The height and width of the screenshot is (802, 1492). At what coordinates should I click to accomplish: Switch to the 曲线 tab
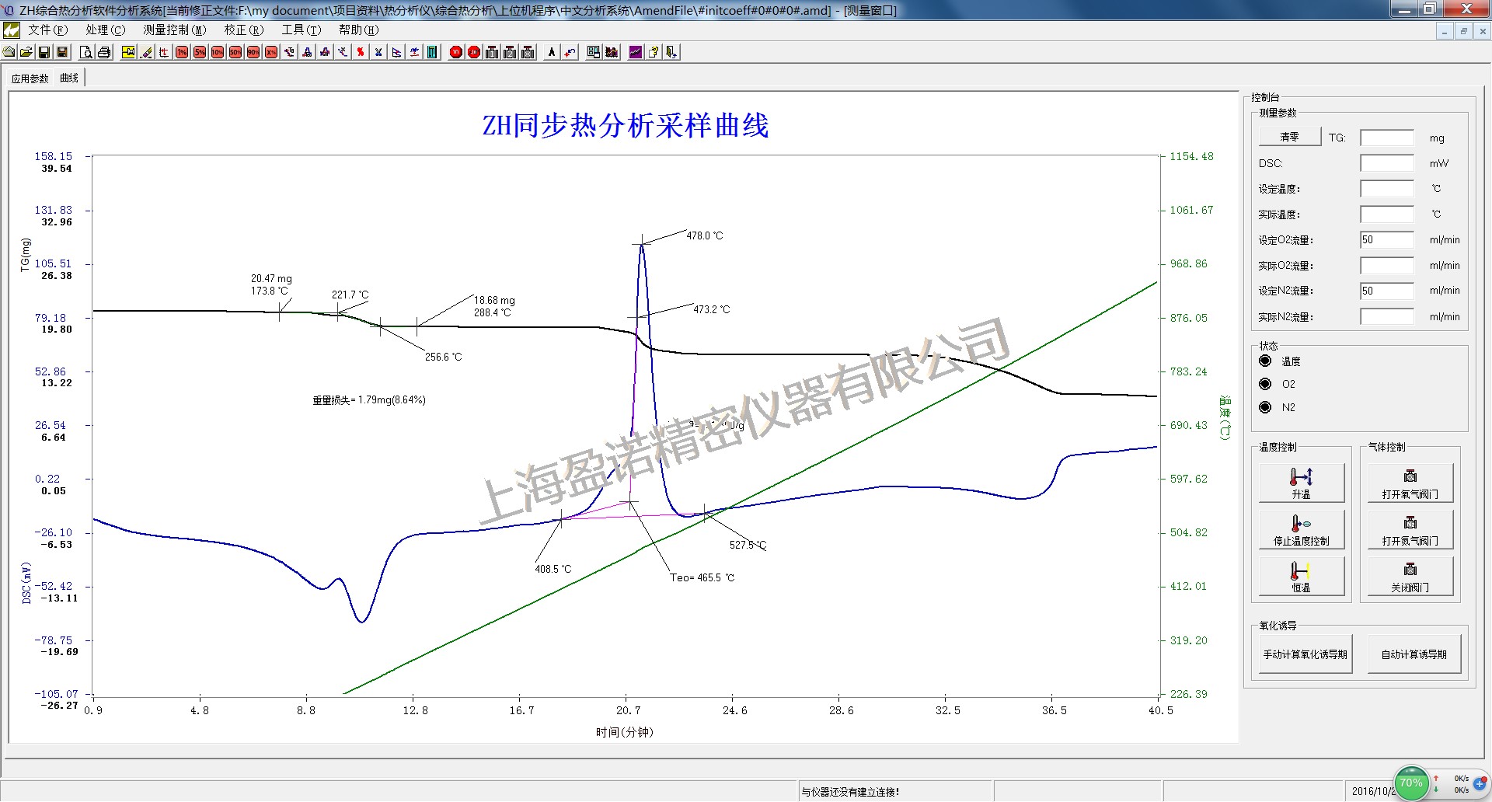69,78
